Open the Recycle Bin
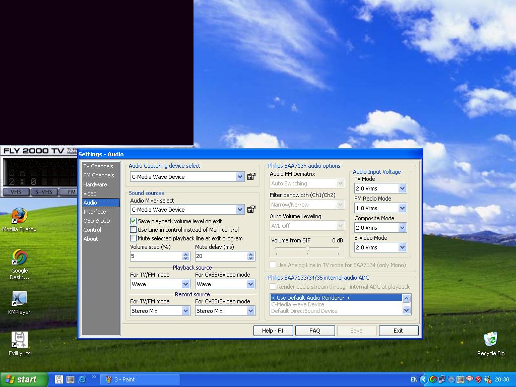Screen dimensions: 516x387 490,340
